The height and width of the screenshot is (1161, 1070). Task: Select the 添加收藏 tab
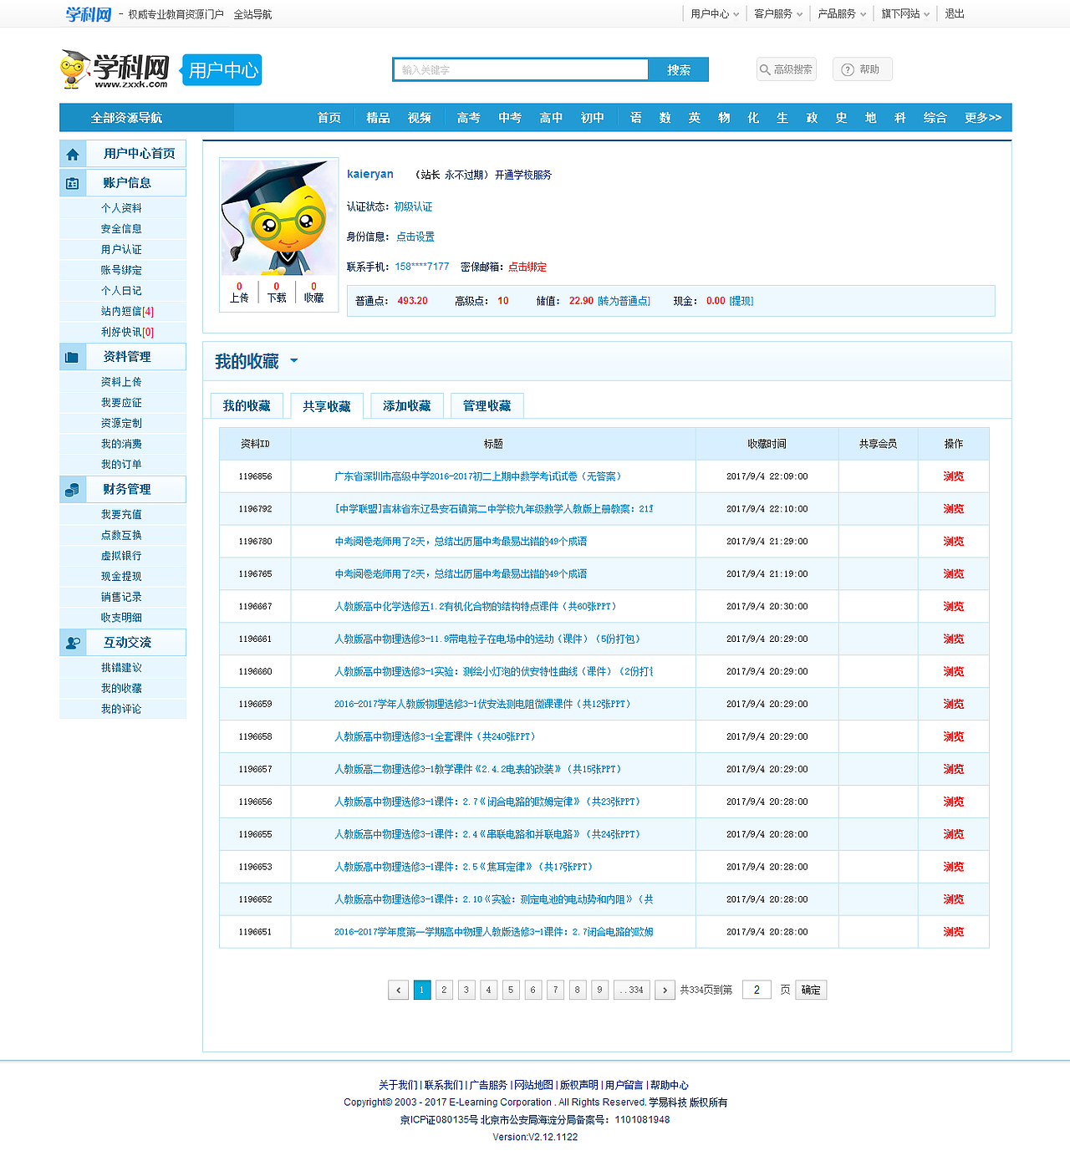407,405
